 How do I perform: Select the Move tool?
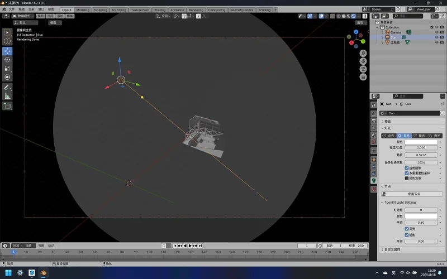click(7, 51)
